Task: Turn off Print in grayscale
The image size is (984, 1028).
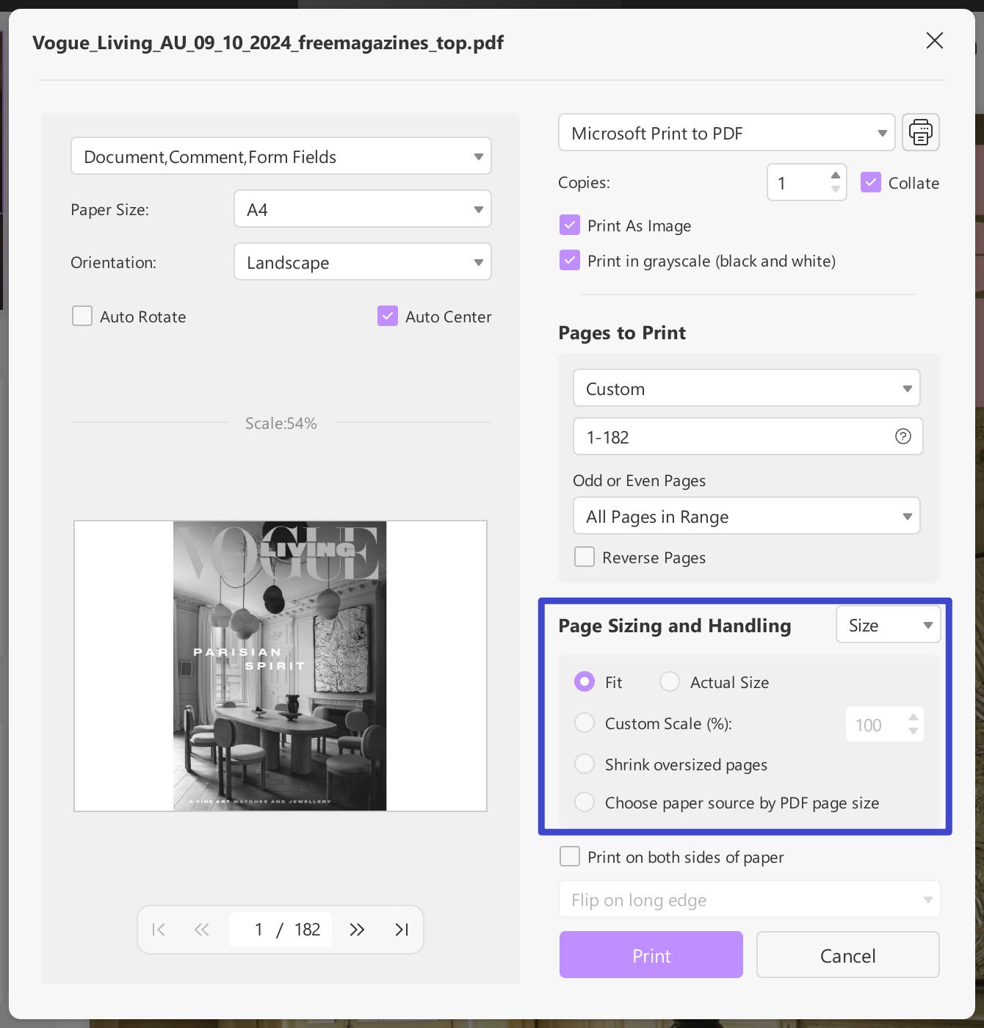Action: 570,260
